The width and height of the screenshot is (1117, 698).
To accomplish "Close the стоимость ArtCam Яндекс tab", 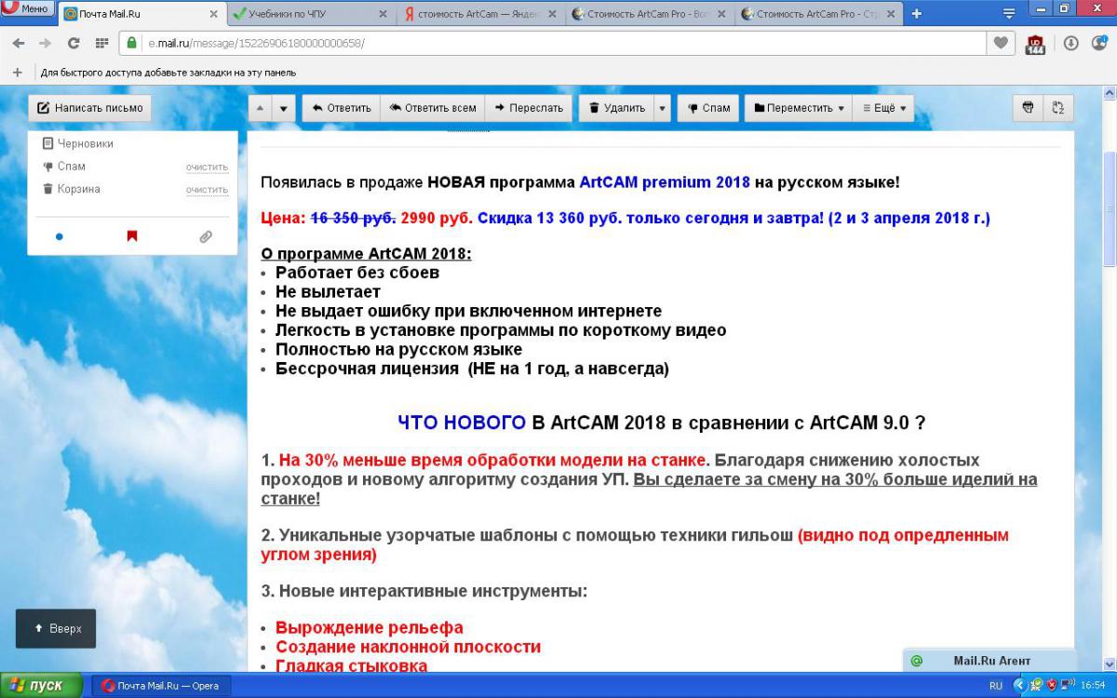I will click(x=552, y=14).
